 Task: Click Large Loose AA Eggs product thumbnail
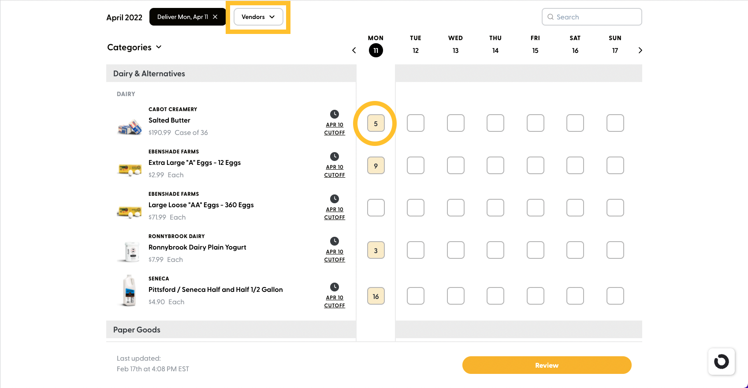coord(130,212)
